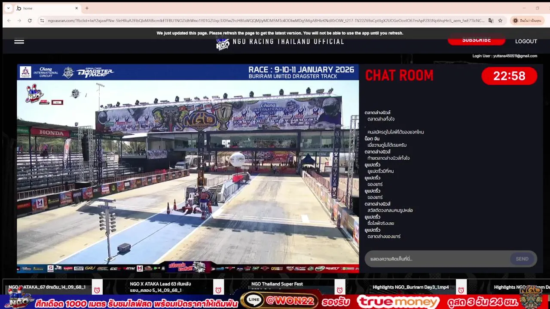Focus the chat comment input field

437,259
